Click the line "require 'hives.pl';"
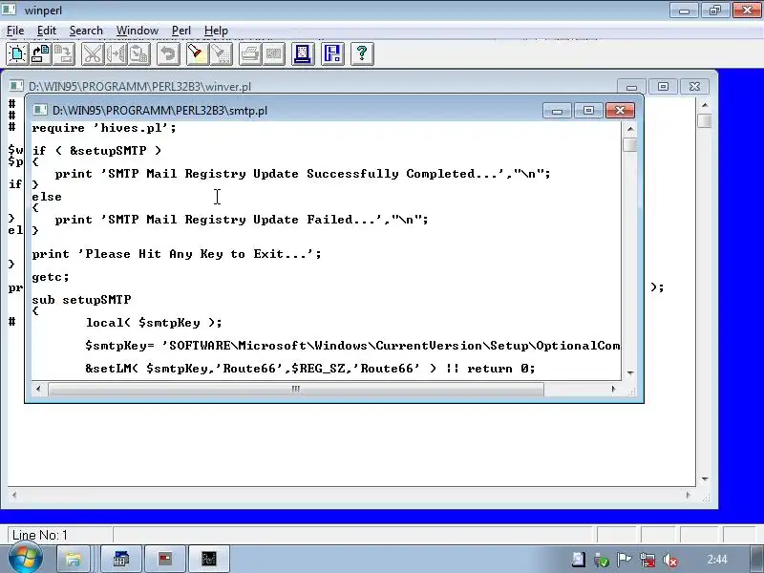Image resolution: width=764 pixels, height=573 pixels. 104,128
